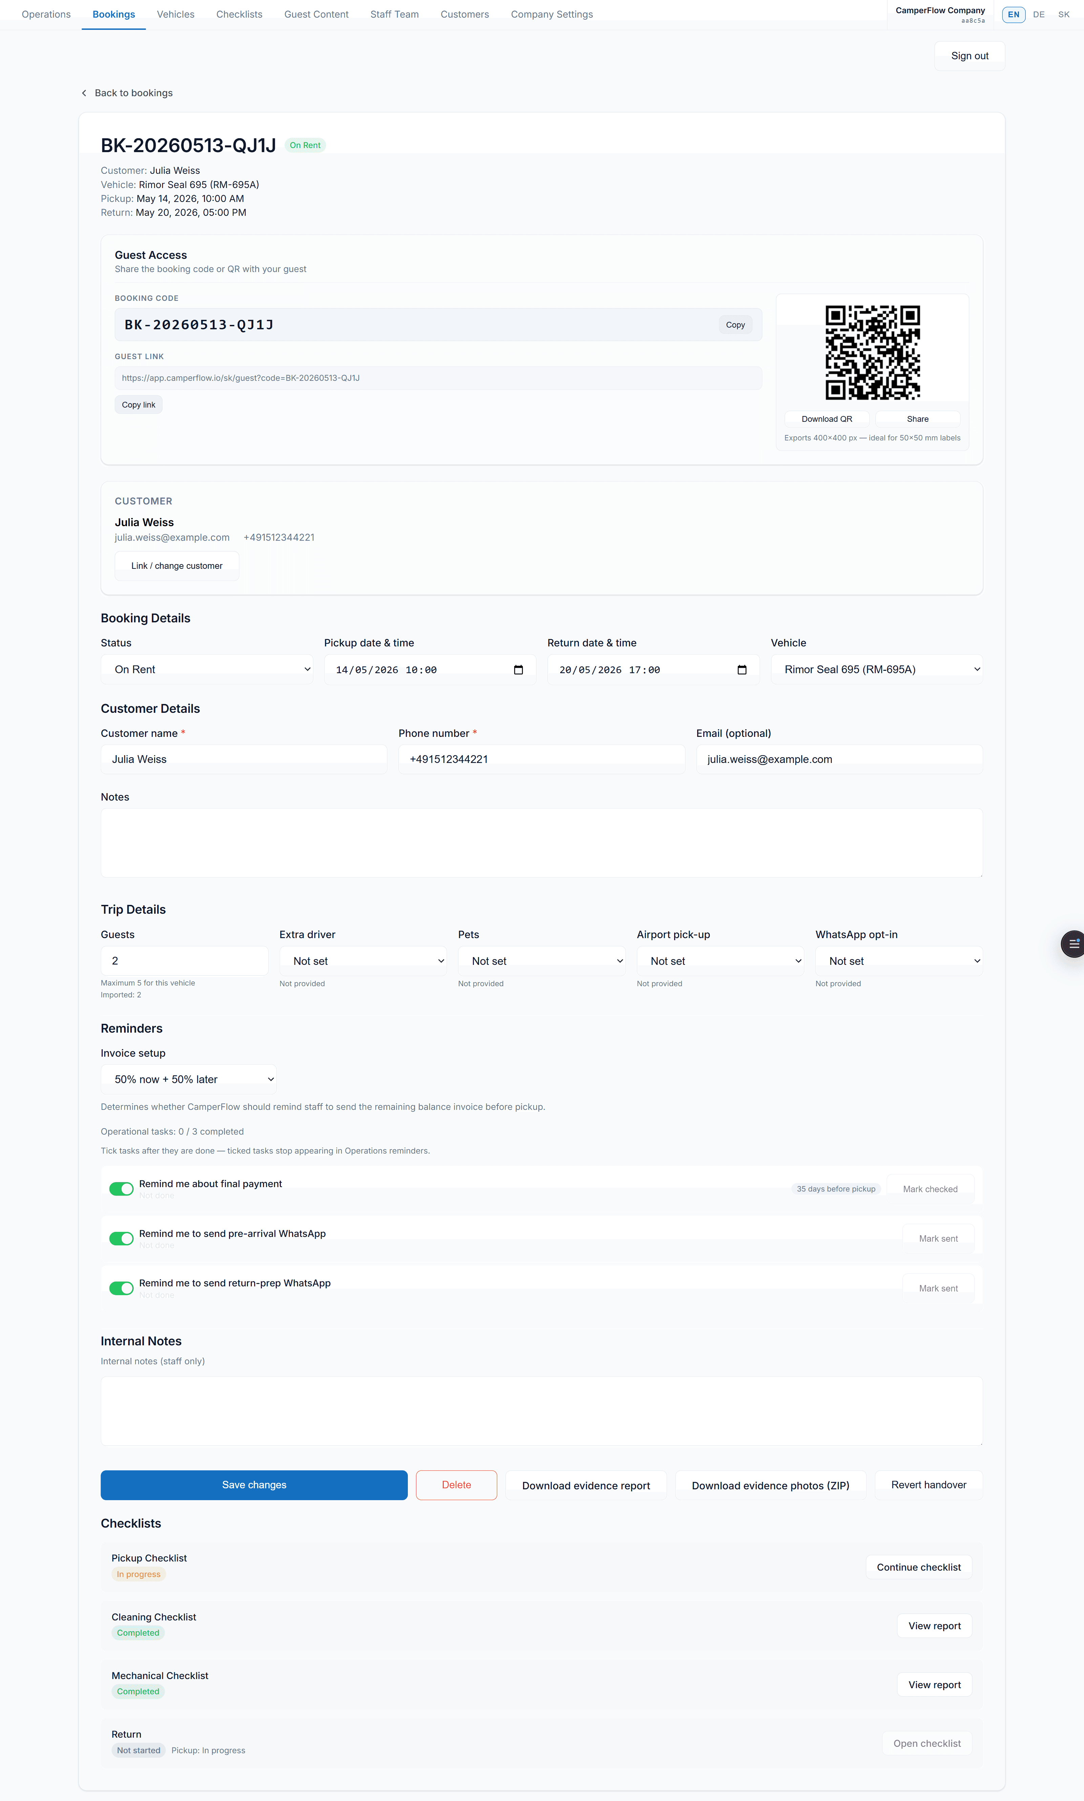Toggle the pre-arrival WhatsApp reminder switch

click(121, 1239)
